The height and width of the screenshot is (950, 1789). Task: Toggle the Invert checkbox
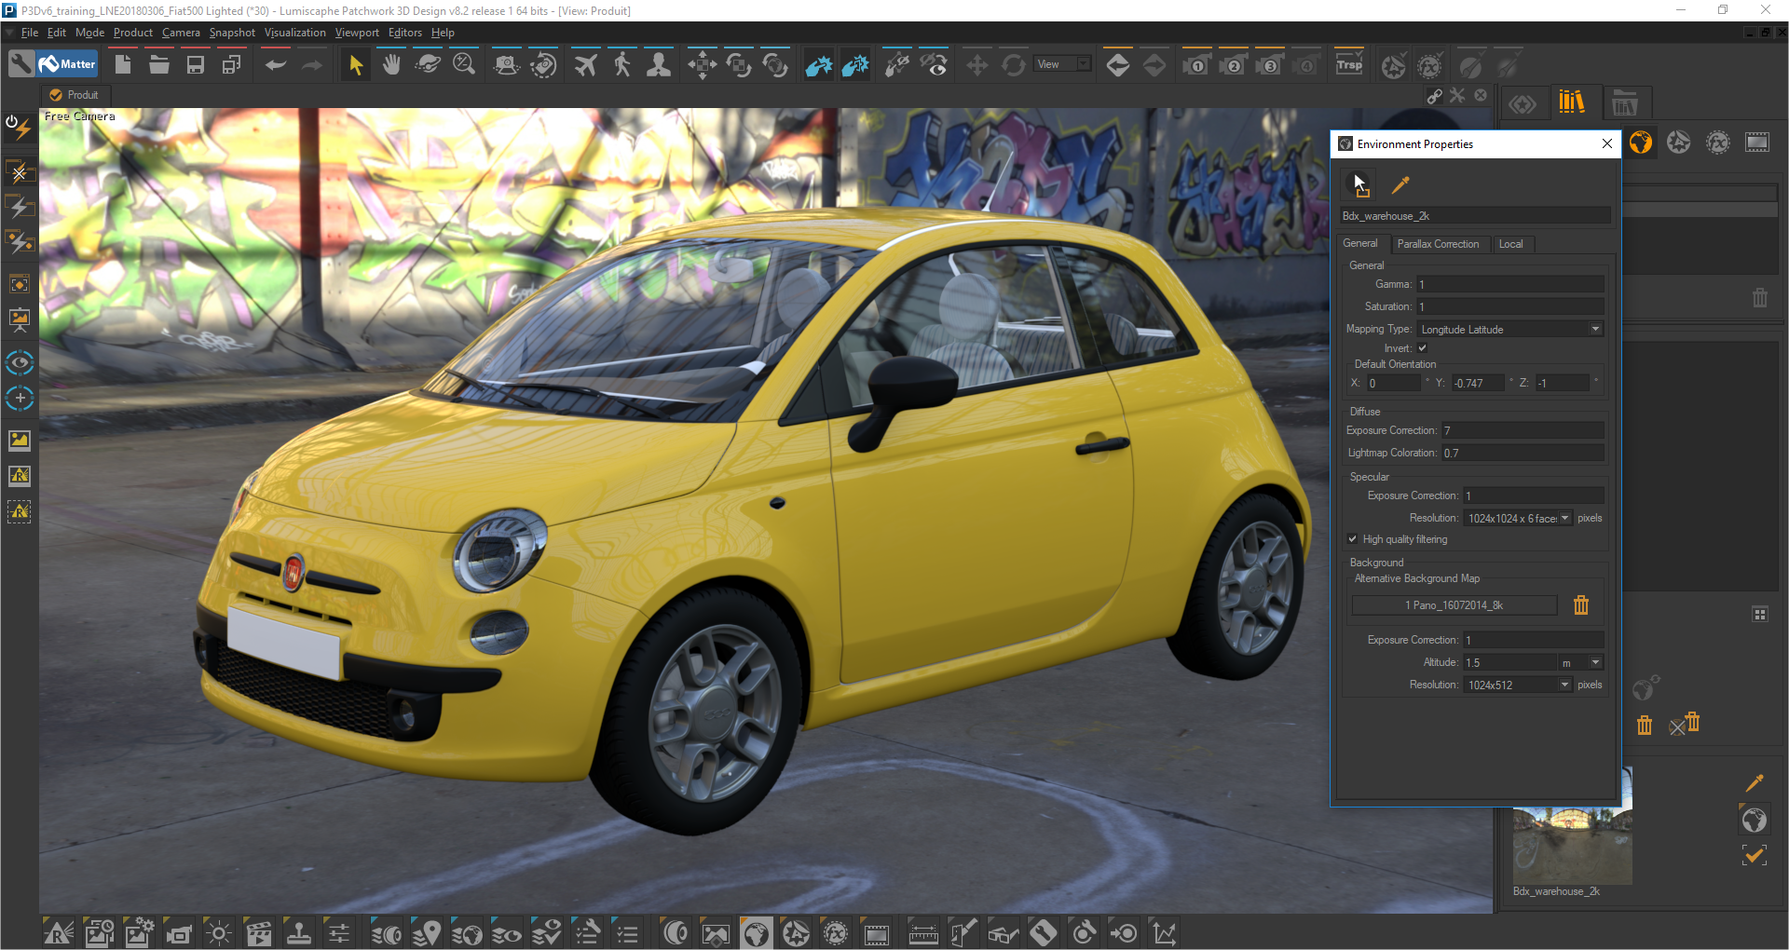tap(1422, 348)
